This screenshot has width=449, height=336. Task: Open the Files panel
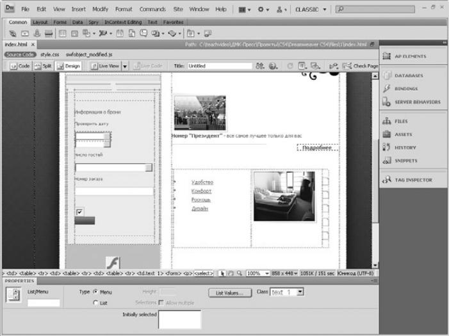[x=401, y=122]
